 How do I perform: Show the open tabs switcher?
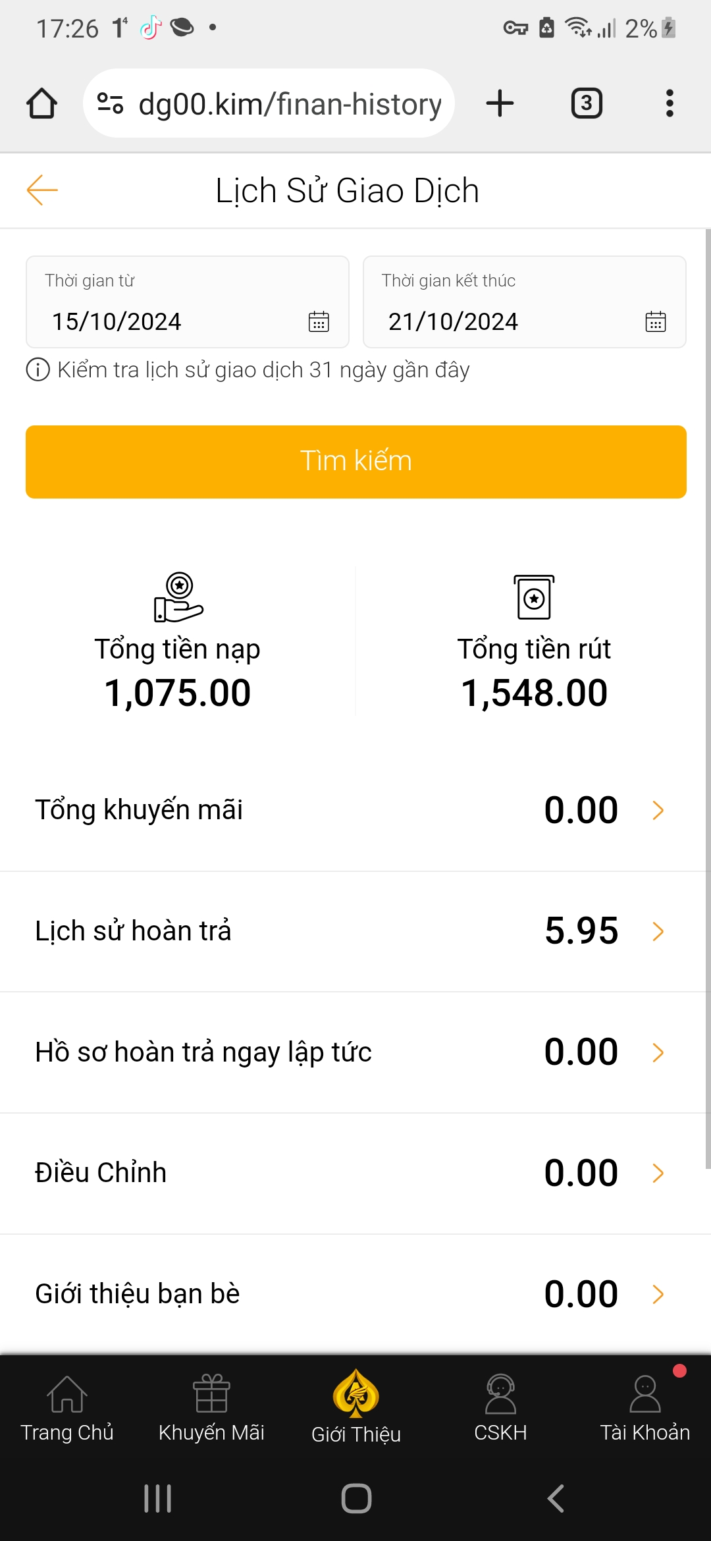tap(587, 103)
